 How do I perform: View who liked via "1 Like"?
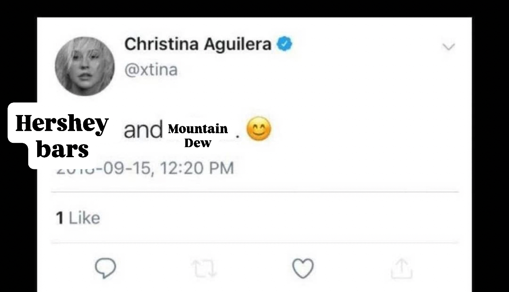pyautogui.click(x=78, y=218)
